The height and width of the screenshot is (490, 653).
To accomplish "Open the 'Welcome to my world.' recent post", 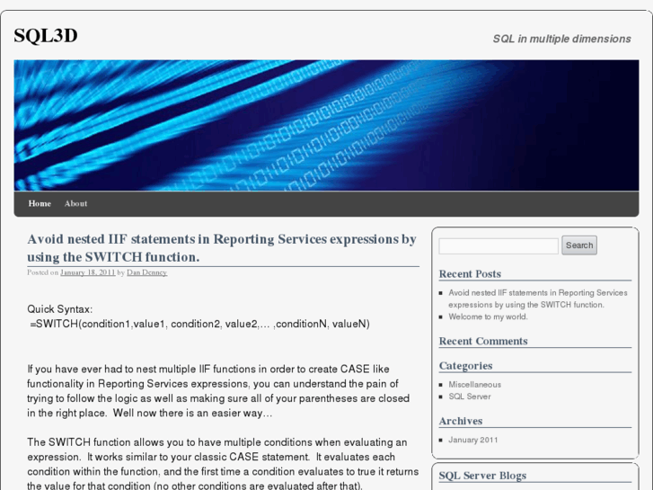I will pos(488,316).
